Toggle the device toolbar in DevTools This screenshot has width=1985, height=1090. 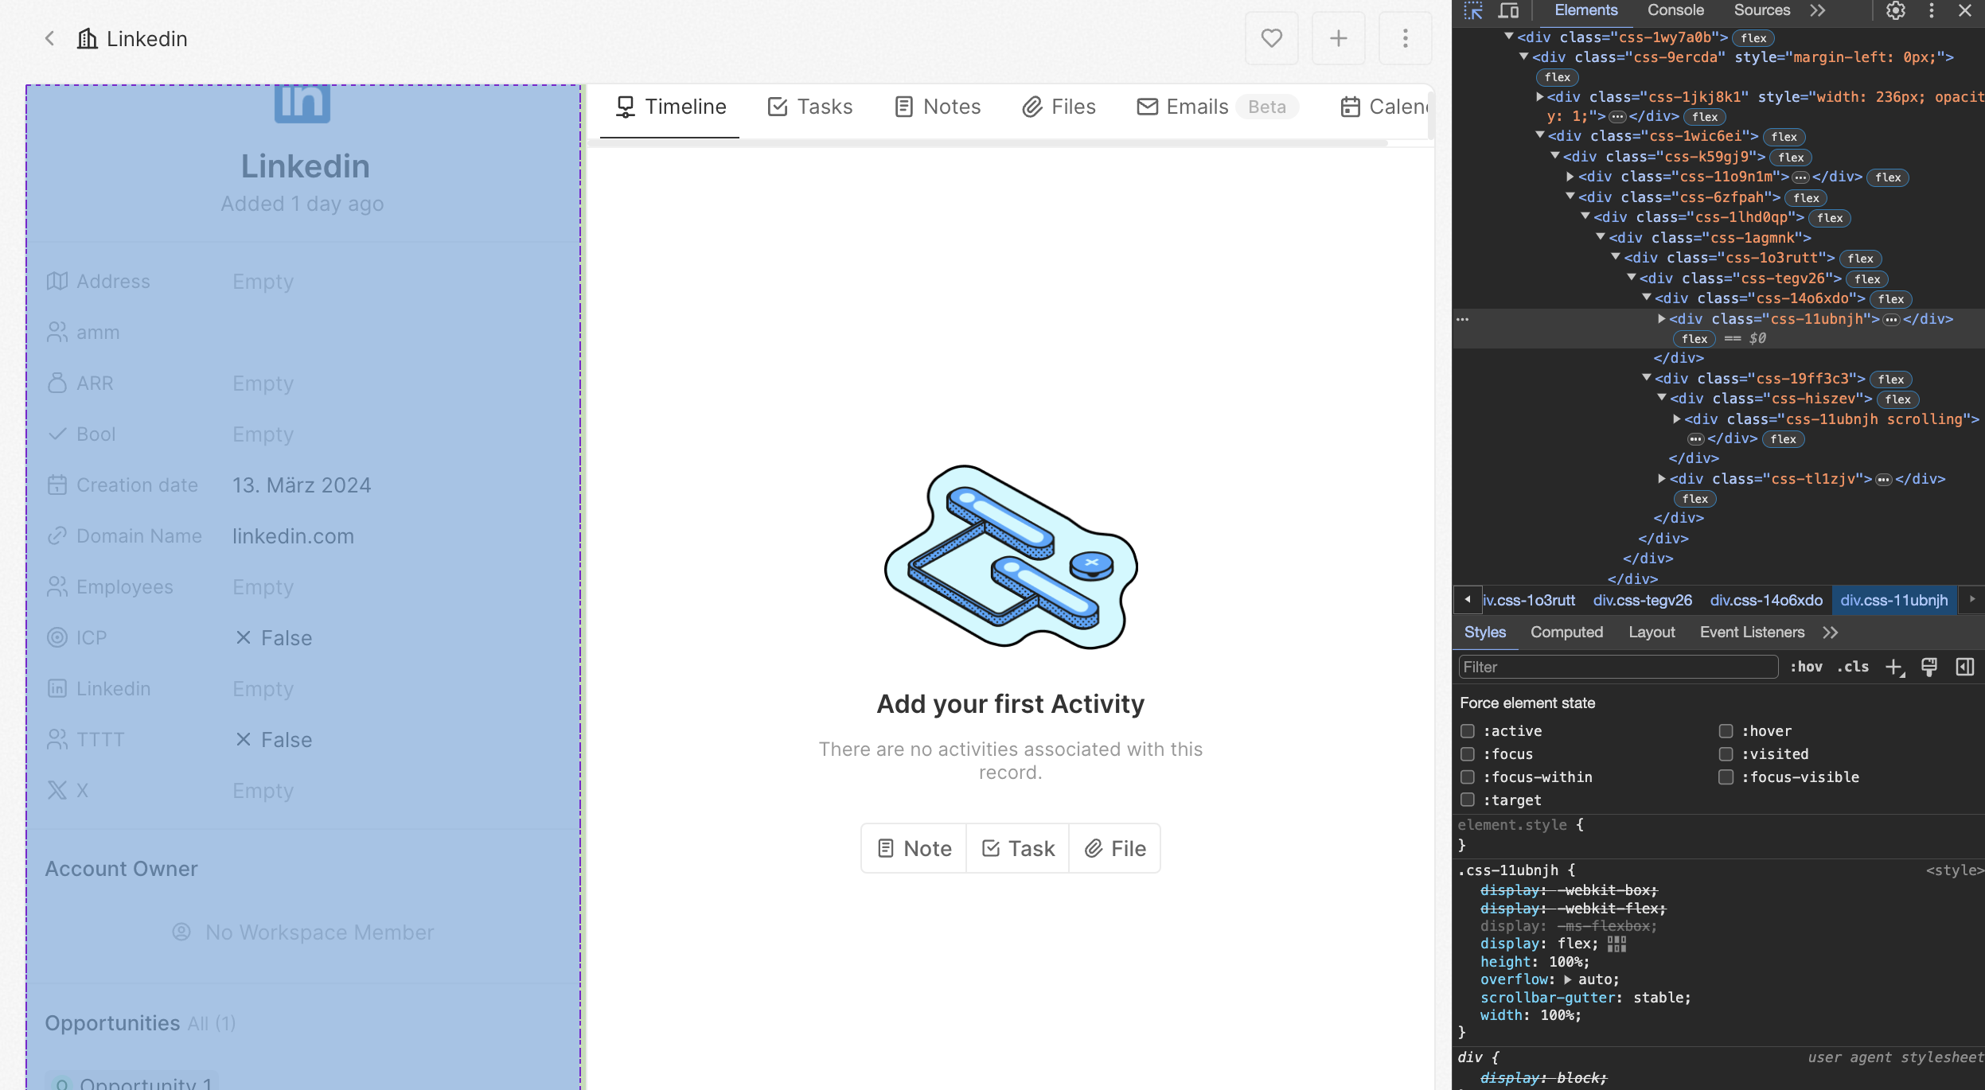coord(1508,11)
